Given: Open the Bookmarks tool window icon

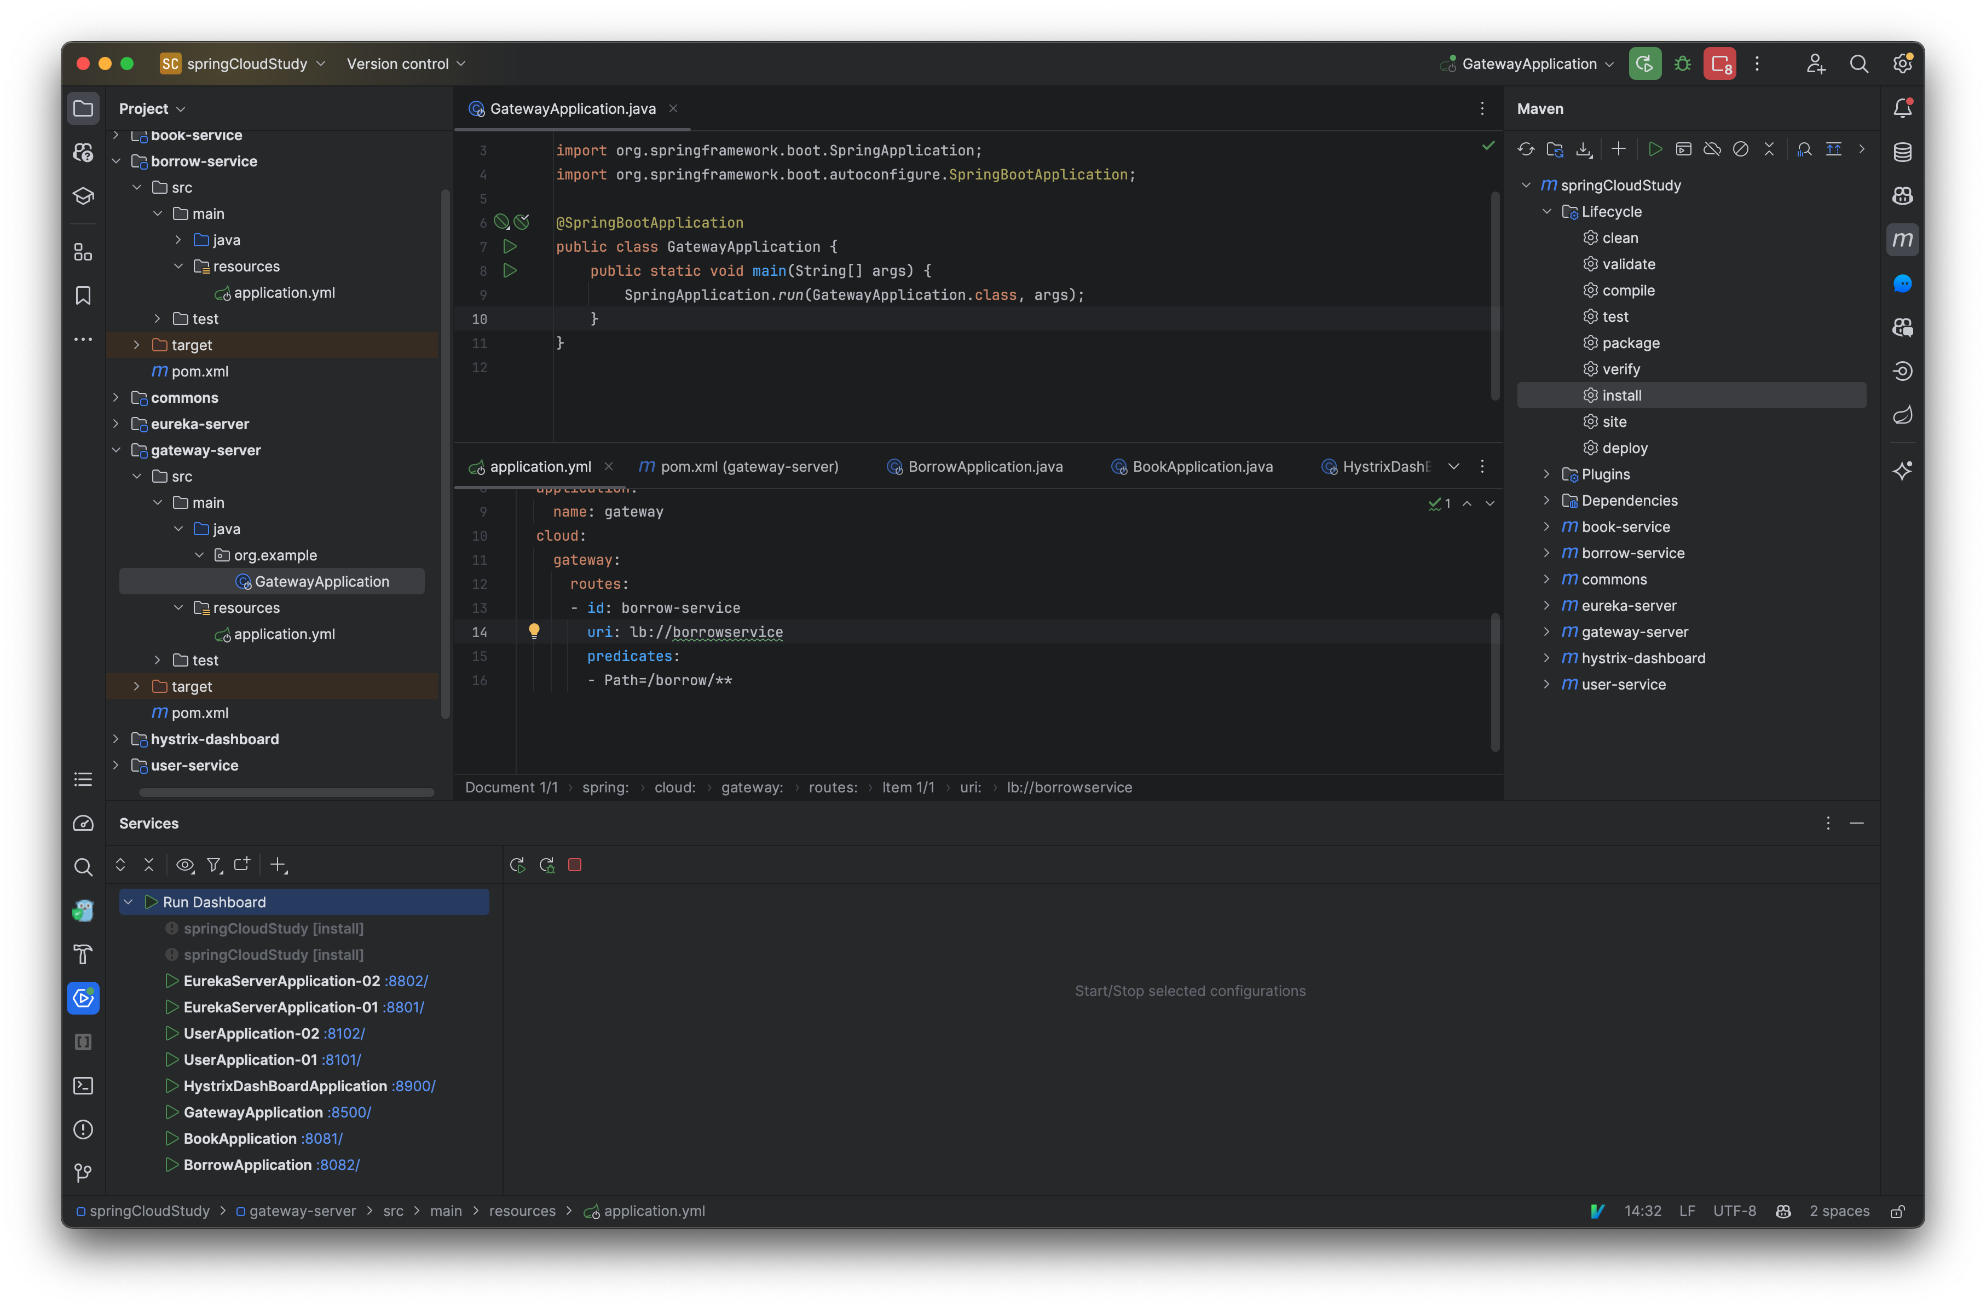Looking at the screenshot, I should (83, 296).
